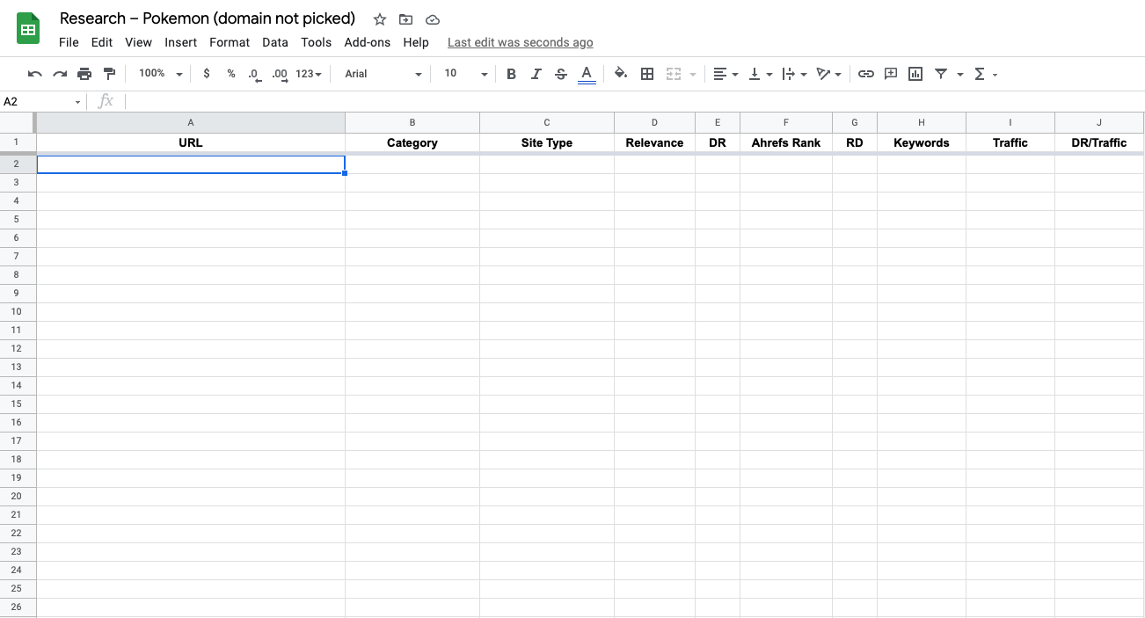The width and height of the screenshot is (1145, 618).
Task: Open the Edit menu
Action: click(x=102, y=42)
